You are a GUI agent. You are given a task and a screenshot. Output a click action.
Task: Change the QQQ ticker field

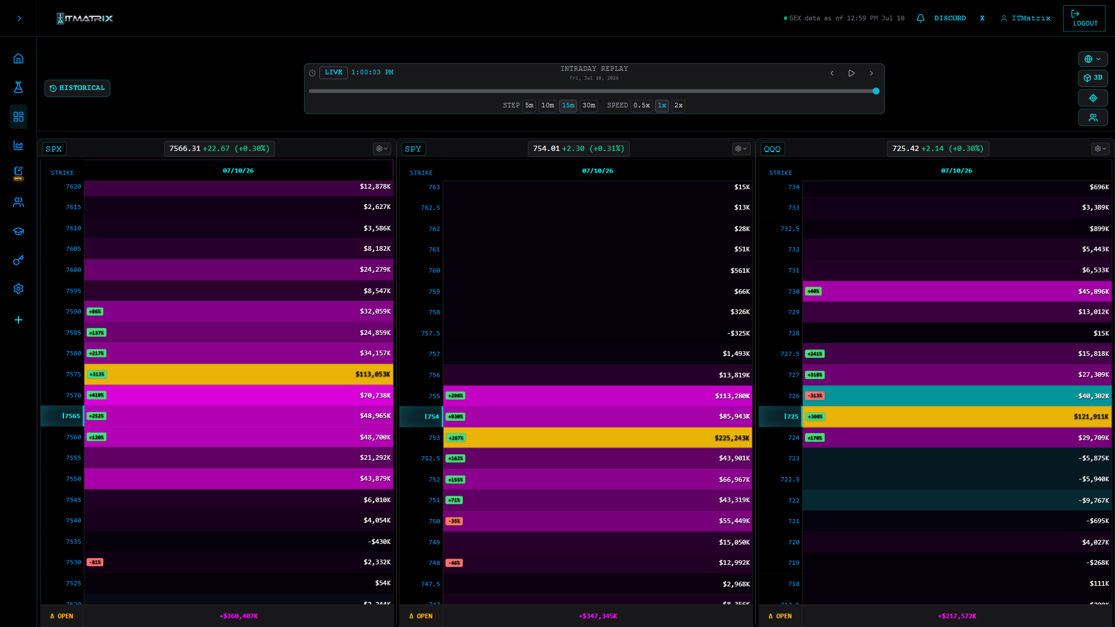pos(773,149)
